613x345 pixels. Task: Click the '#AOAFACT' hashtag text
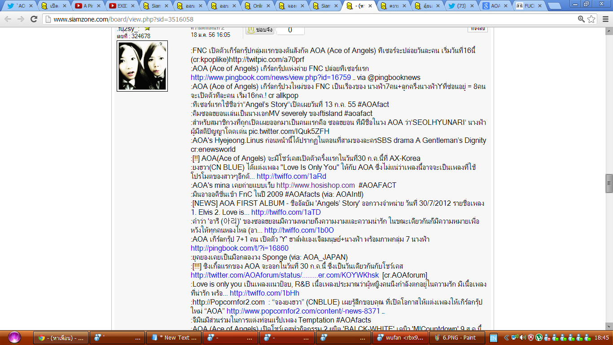coord(377,185)
